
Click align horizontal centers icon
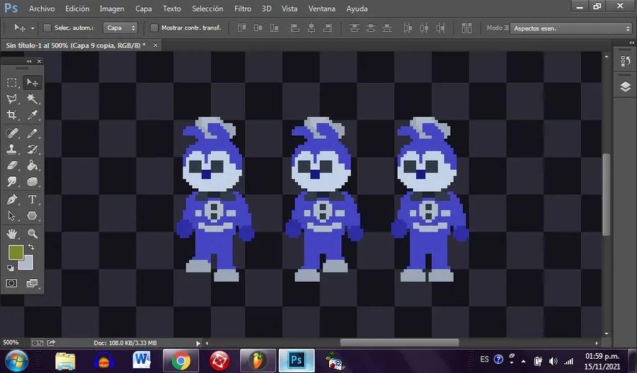(311, 28)
